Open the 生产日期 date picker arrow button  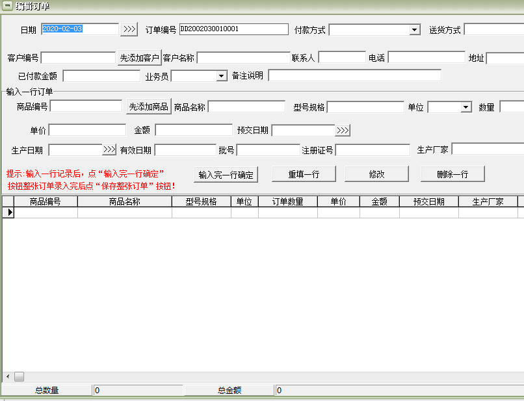(x=109, y=149)
